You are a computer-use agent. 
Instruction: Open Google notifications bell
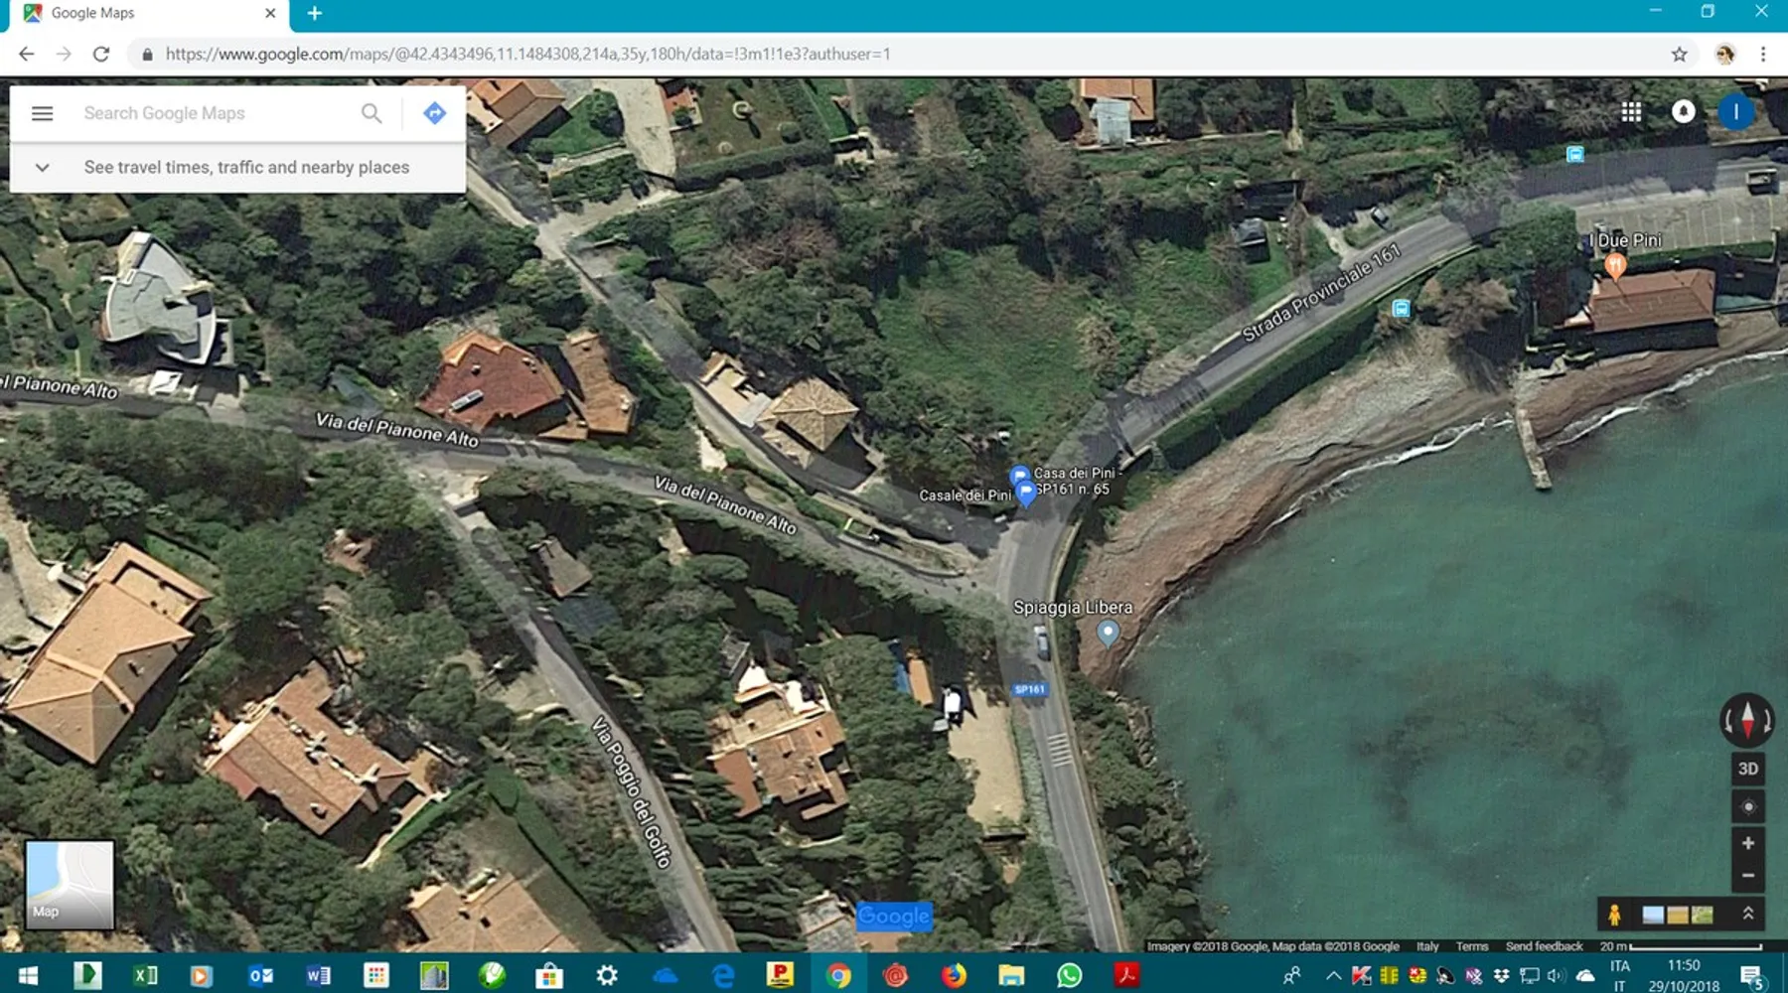(1683, 112)
